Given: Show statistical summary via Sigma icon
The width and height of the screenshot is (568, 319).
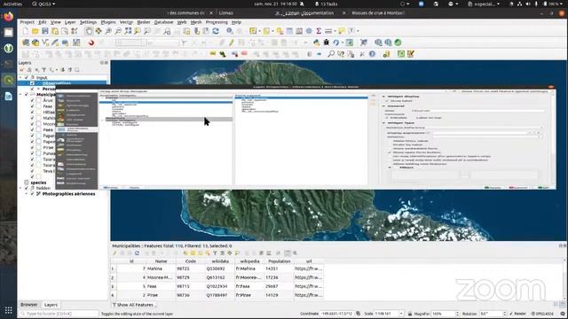Looking at the screenshot, I should [319, 32].
